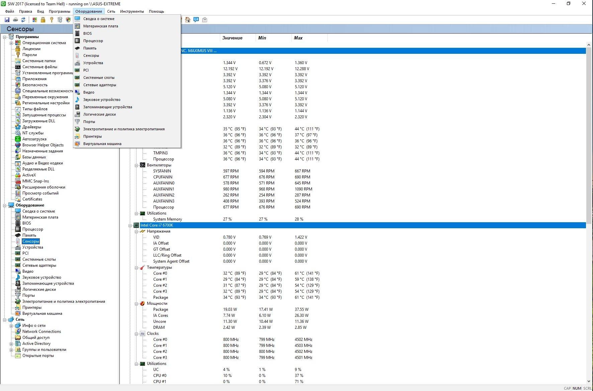Click the printer icon for Принтеры in the menu
The height and width of the screenshot is (391, 593).
[x=77, y=136]
